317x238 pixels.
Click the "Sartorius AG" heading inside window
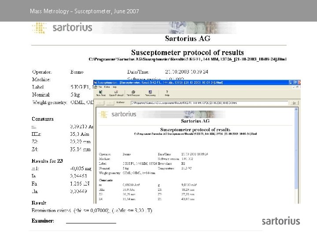195,121
